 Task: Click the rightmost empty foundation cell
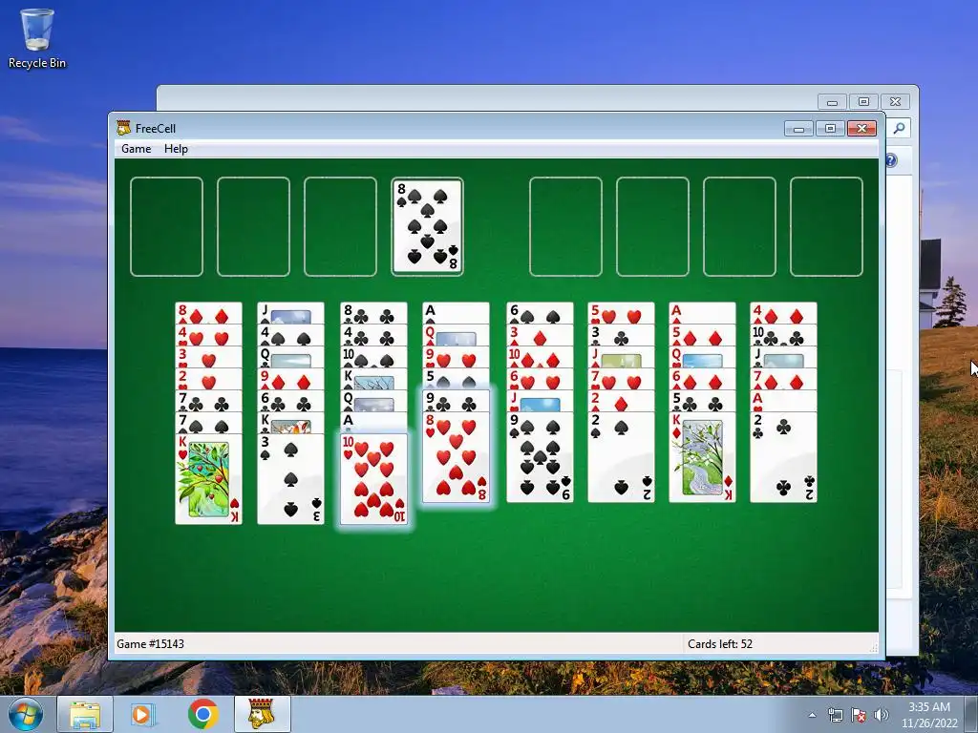tap(826, 226)
